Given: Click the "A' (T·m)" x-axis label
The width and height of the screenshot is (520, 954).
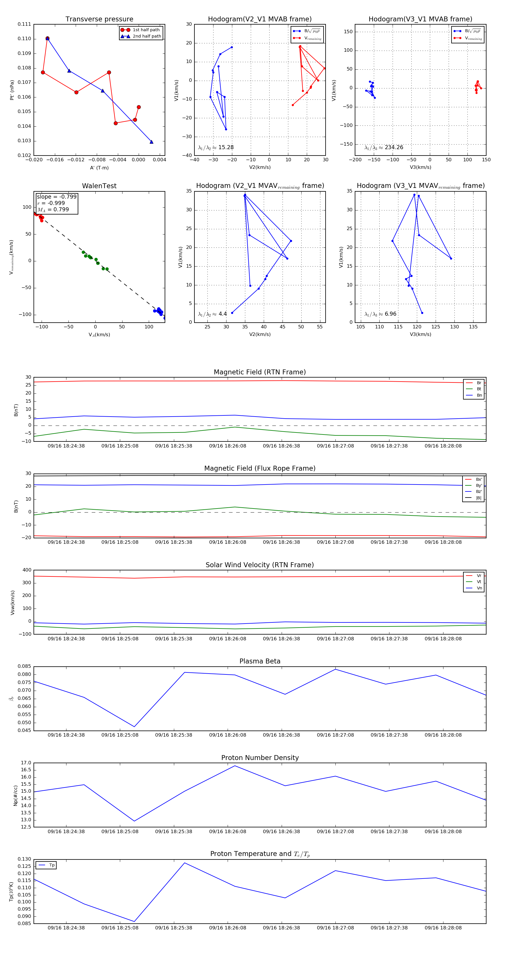Looking at the screenshot, I should pyautogui.click(x=99, y=168).
